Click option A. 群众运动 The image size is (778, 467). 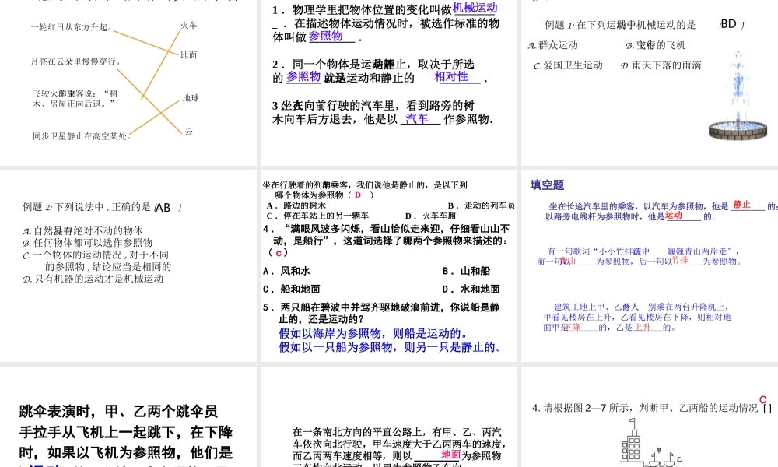point(552,45)
